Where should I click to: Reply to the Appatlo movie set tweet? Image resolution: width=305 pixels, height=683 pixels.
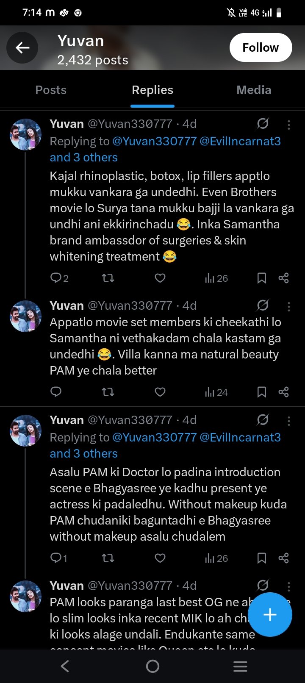pyautogui.click(x=56, y=392)
